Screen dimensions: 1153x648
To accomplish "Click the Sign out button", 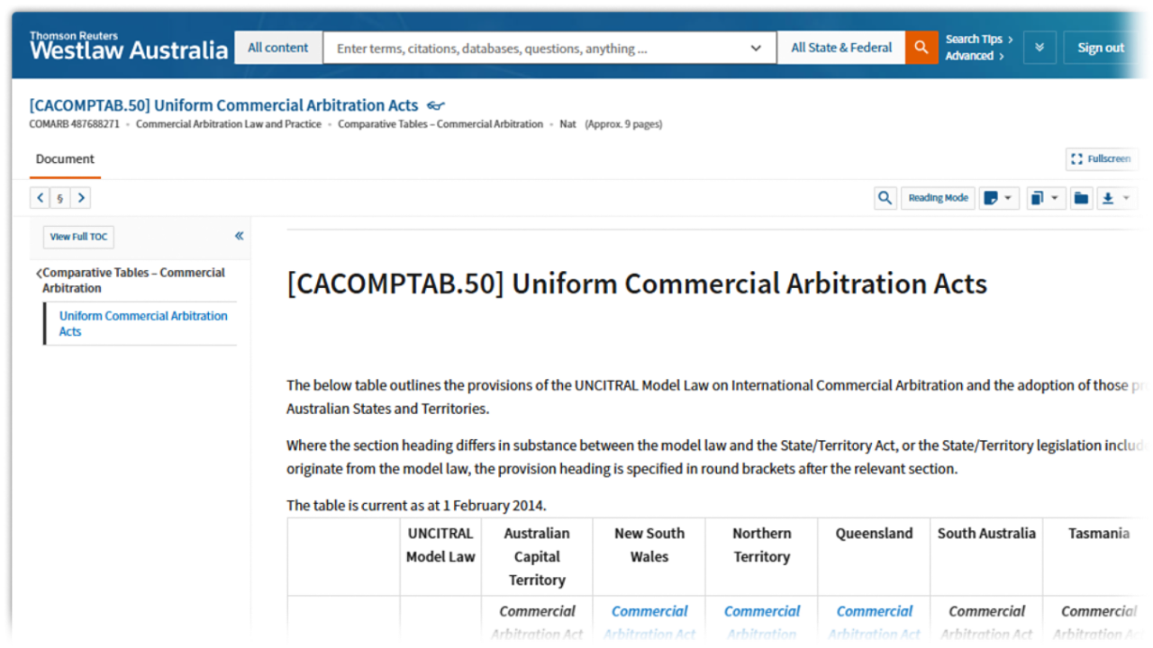I will click(1101, 48).
